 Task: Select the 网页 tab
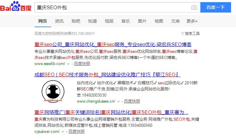coord(43,21)
